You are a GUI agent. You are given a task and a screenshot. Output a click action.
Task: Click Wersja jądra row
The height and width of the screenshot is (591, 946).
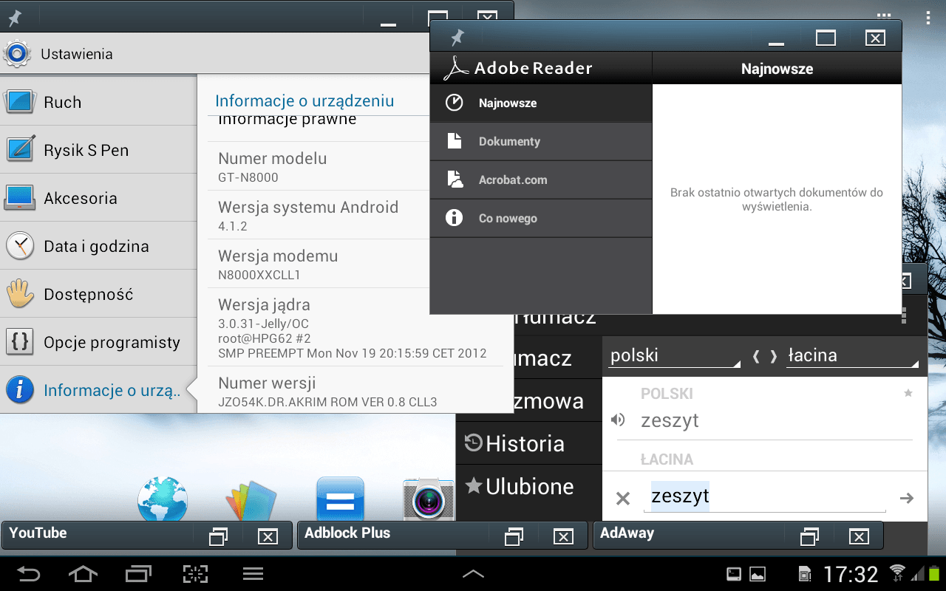click(x=355, y=327)
